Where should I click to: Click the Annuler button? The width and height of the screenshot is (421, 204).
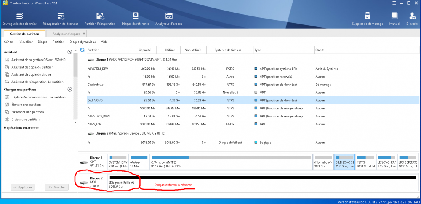56,187
